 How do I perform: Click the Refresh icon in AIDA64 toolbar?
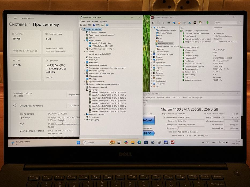153,23
